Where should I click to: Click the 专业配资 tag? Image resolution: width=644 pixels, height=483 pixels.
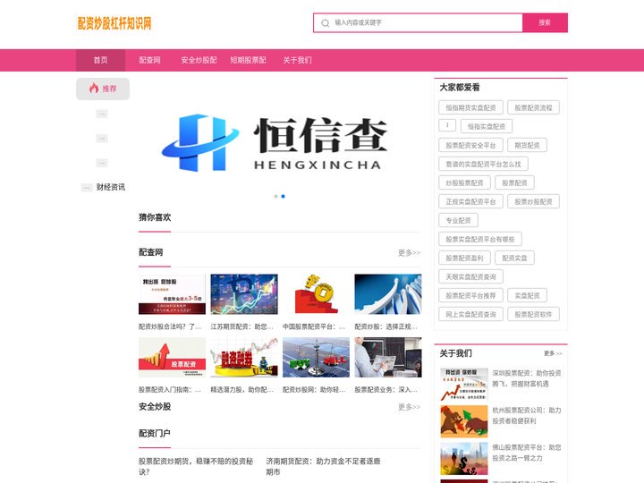(458, 221)
